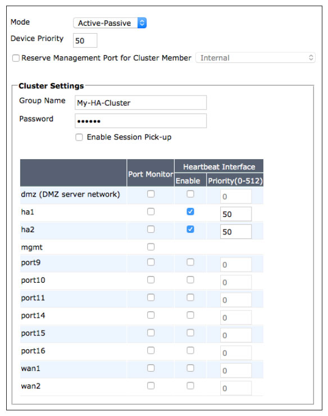Enable heartbeat on wan2
Image resolution: width=328 pixels, height=416 pixels.
(x=190, y=386)
